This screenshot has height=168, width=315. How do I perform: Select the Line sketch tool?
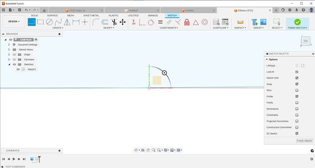[x=31, y=22]
